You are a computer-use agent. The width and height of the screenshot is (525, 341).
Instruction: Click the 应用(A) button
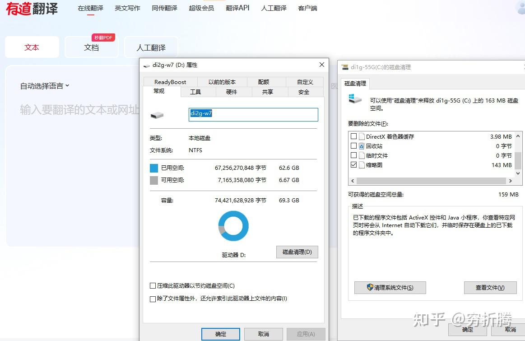[x=306, y=334]
